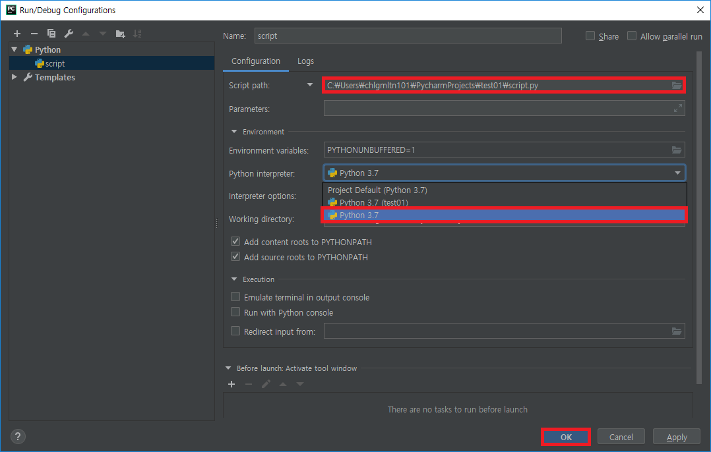Move before-launch task down arrow

tap(300, 384)
